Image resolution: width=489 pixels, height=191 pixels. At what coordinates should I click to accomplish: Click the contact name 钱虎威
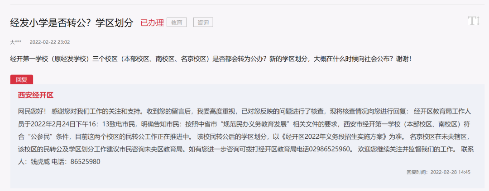tap(39, 162)
